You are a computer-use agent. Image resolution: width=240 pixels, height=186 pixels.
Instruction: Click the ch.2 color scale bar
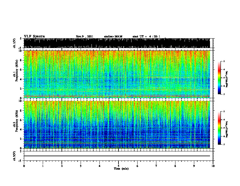tap(219, 128)
